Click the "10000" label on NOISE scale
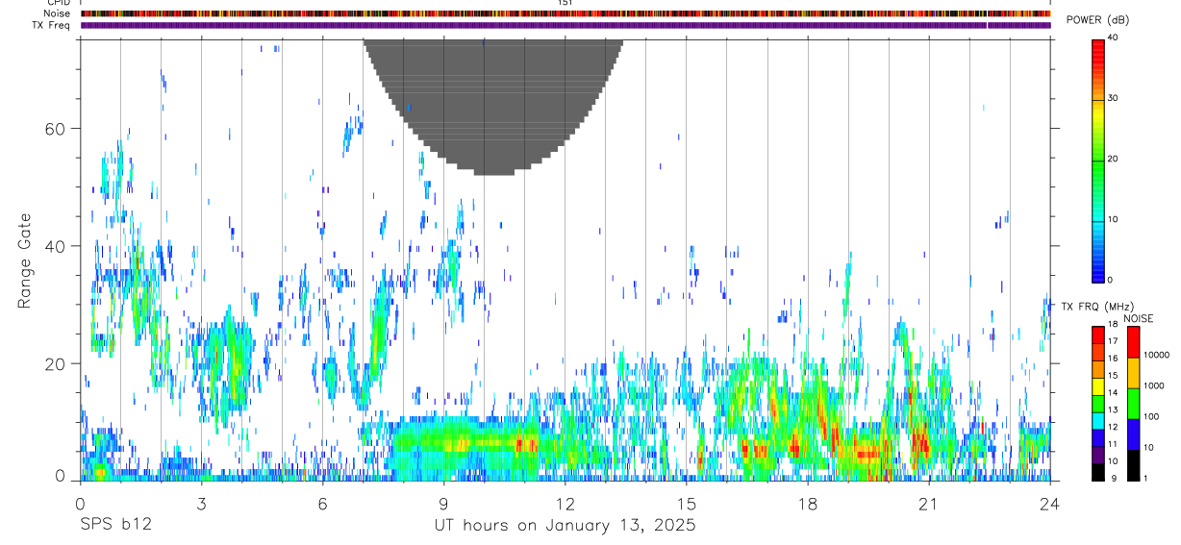This screenshot has height=545, width=1181. pyautogui.click(x=1157, y=356)
